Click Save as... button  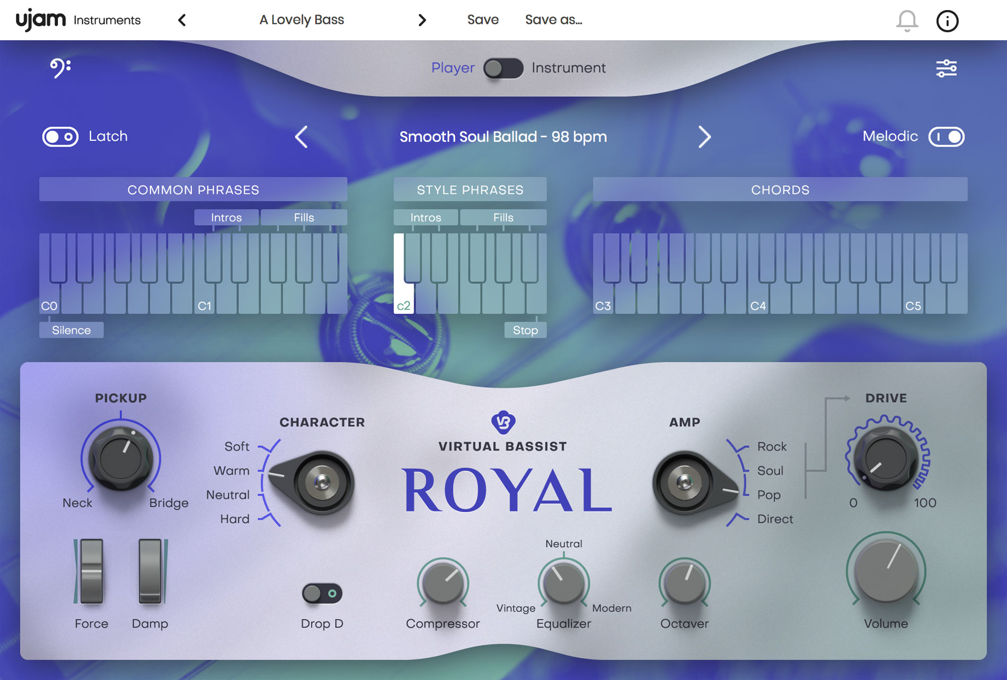(x=553, y=20)
